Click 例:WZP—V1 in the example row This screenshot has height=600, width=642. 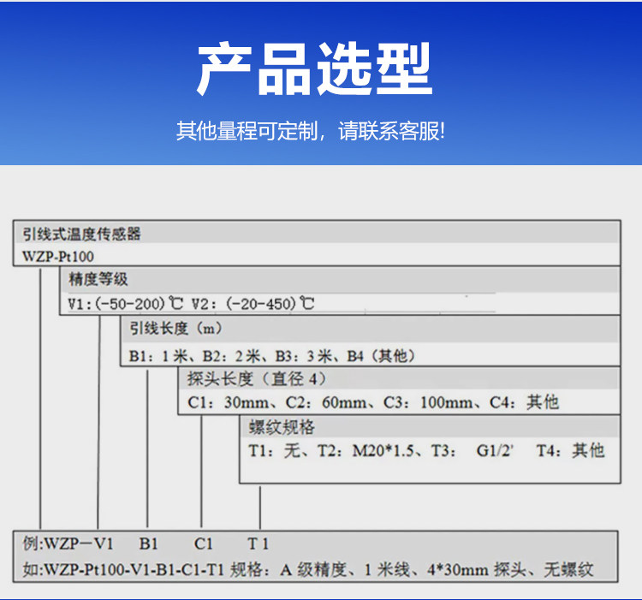(x=68, y=544)
